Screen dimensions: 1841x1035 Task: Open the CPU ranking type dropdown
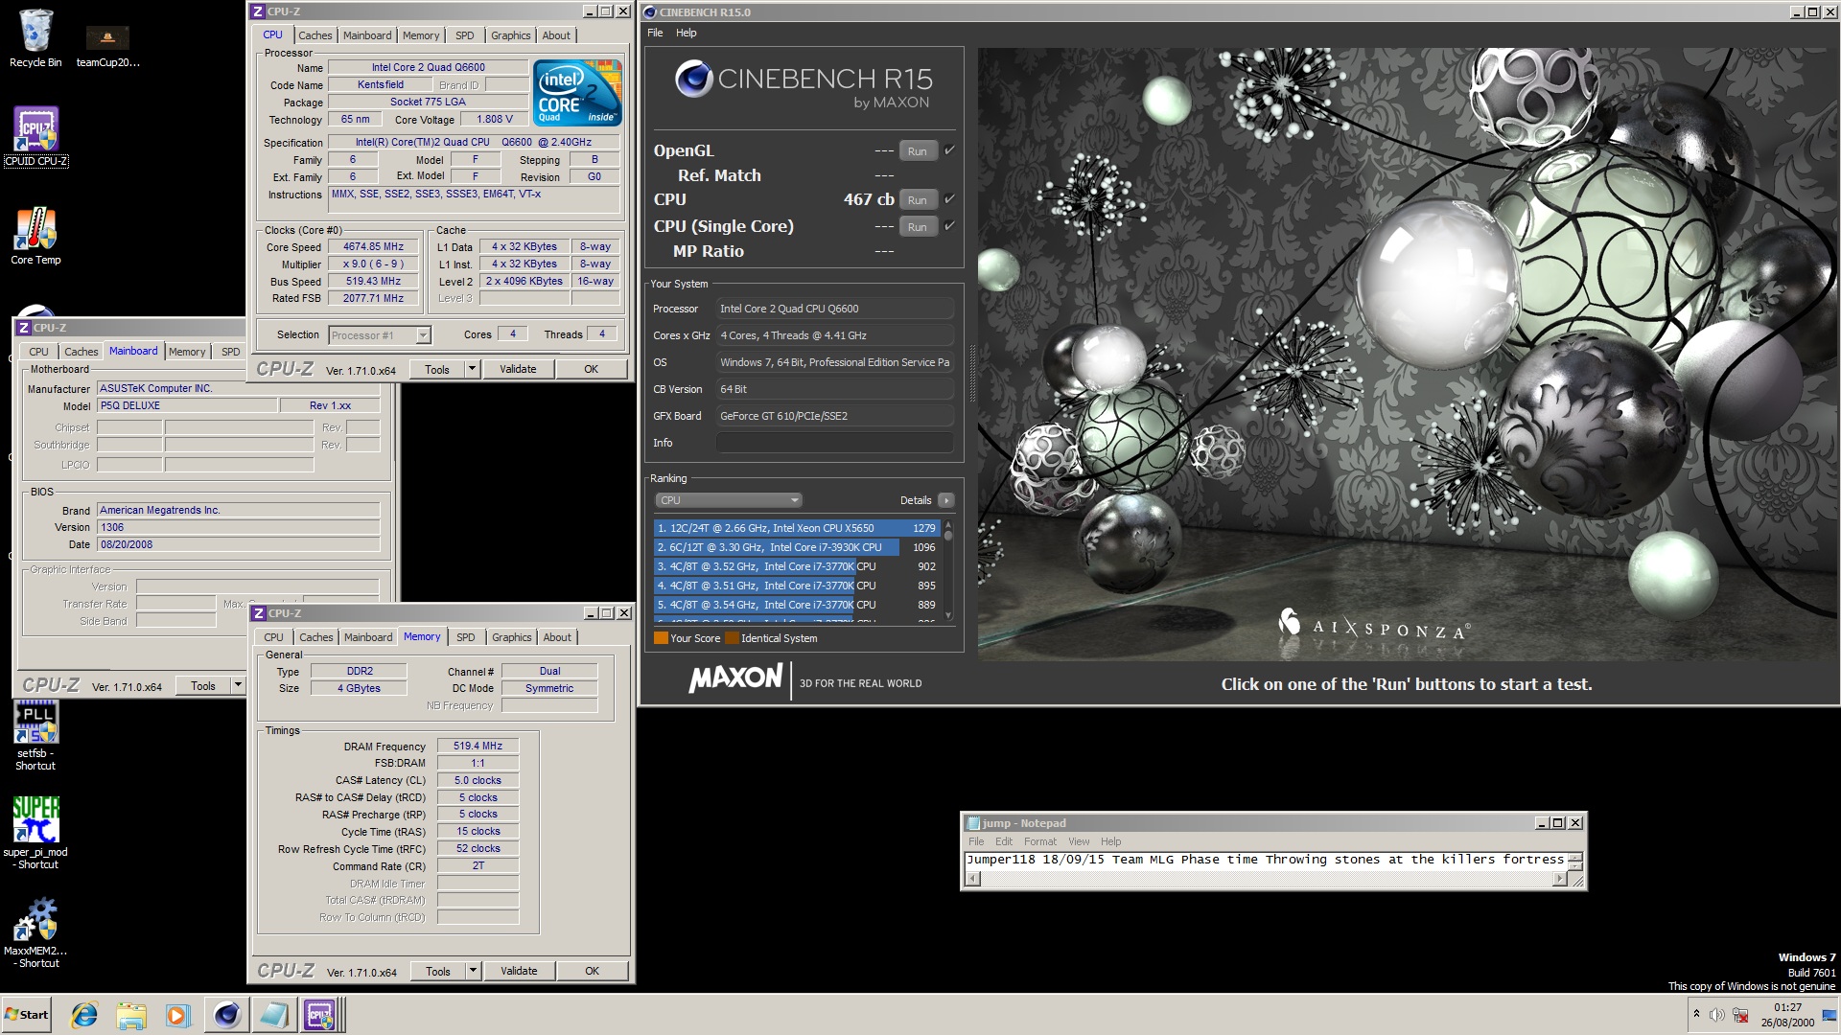pyautogui.click(x=728, y=500)
